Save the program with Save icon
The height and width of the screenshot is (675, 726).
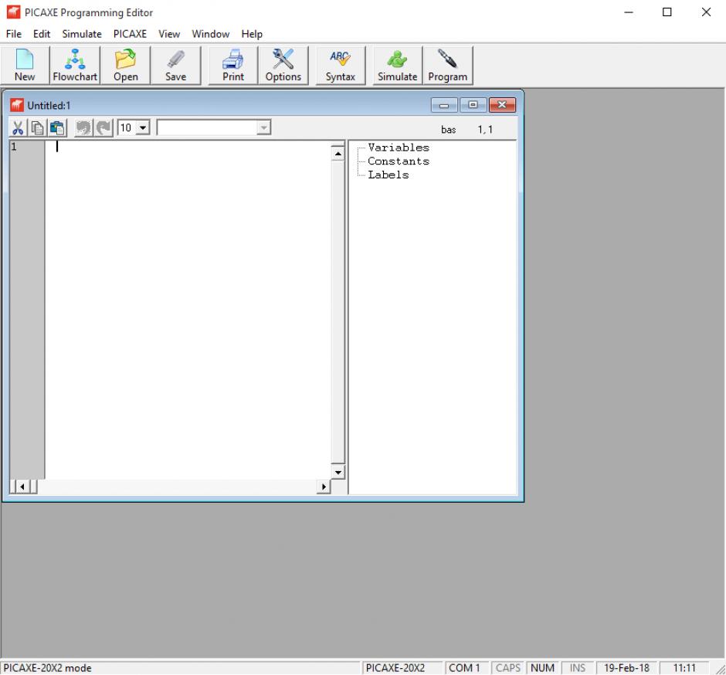(x=176, y=66)
